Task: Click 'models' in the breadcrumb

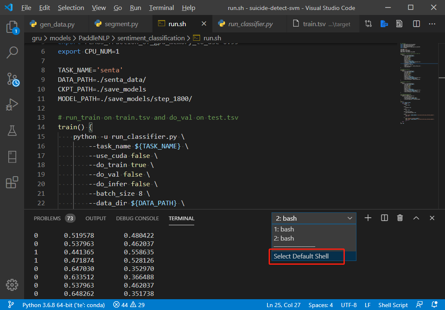Action: coord(60,38)
